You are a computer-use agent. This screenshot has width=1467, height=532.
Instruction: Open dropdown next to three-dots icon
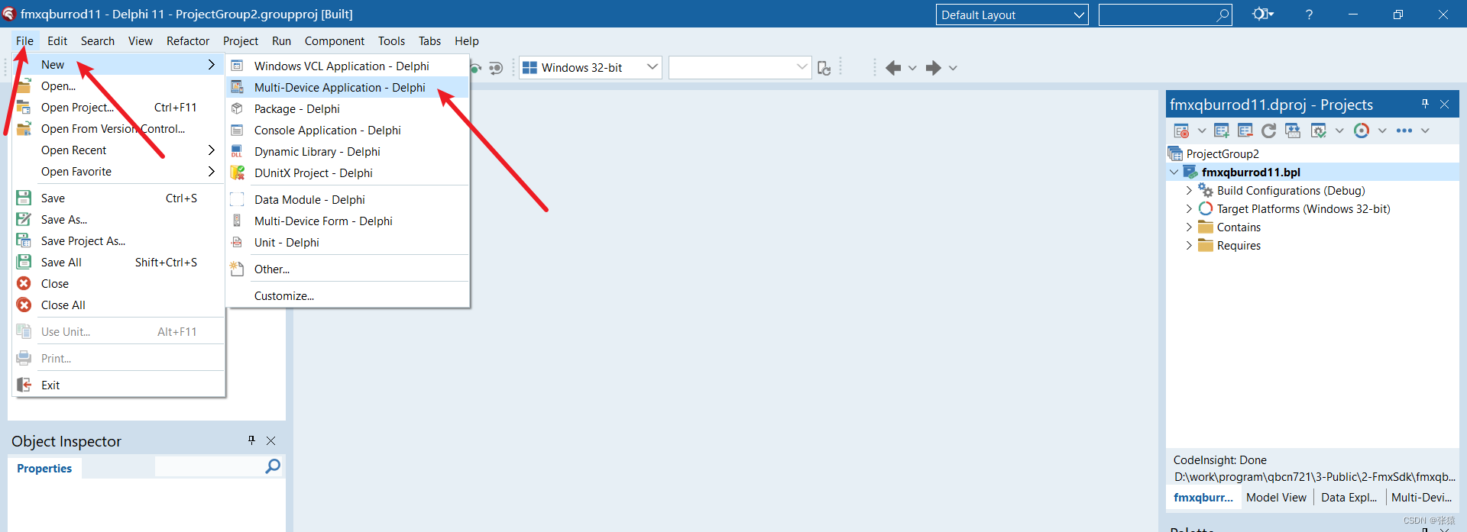click(x=1425, y=131)
